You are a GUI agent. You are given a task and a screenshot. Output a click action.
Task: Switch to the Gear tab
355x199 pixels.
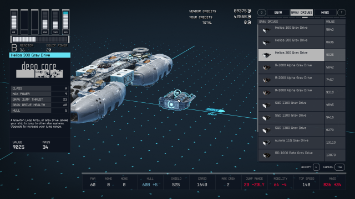point(278,12)
